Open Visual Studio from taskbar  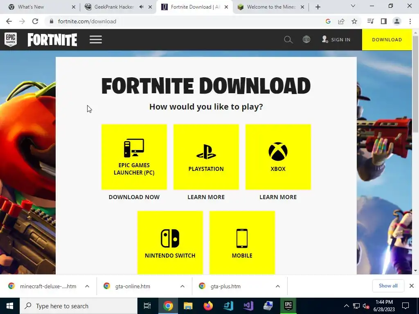[248, 306]
